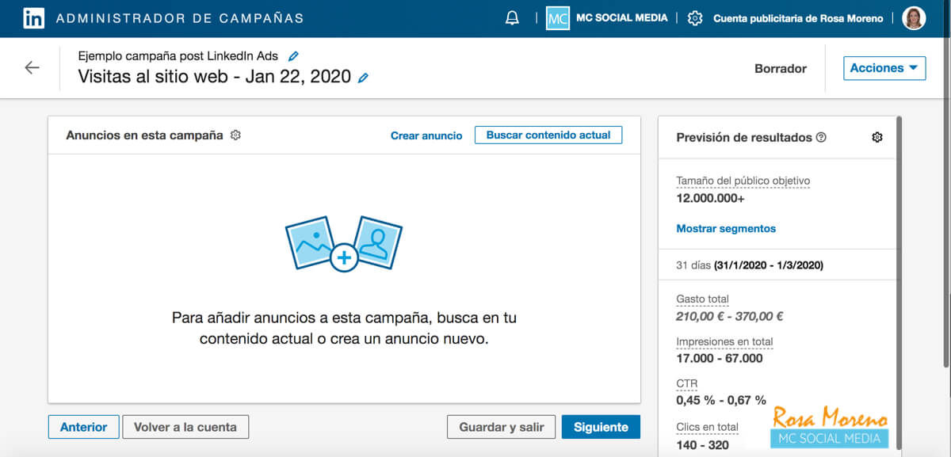Click 'Crear anuncio' link

(x=426, y=135)
